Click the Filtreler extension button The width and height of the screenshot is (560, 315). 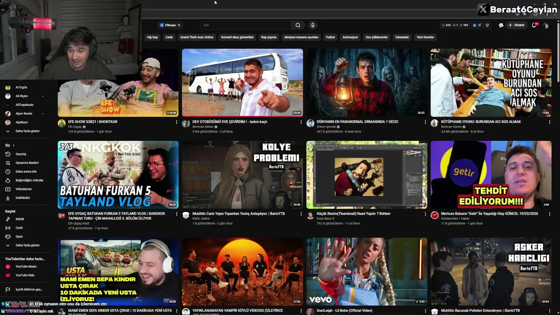click(x=170, y=25)
